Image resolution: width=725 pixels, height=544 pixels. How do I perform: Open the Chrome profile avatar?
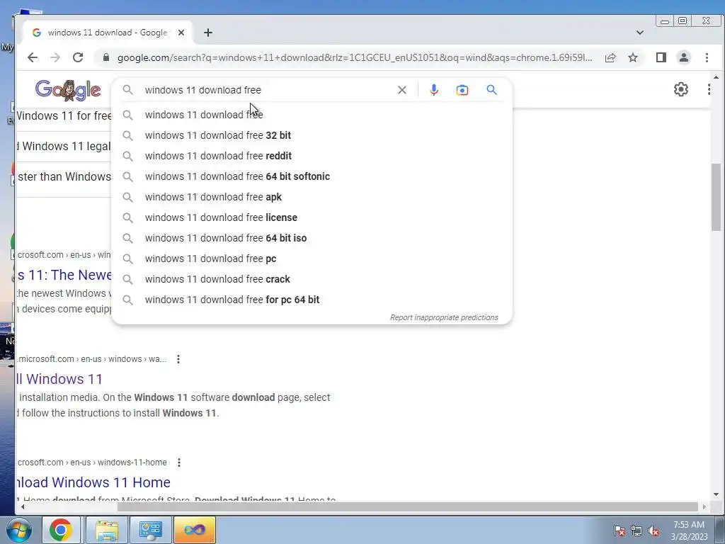click(684, 57)
